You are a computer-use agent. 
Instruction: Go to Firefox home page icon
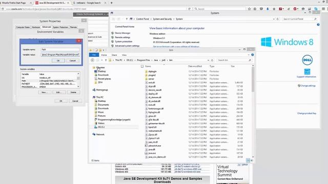tap(274, 9)
